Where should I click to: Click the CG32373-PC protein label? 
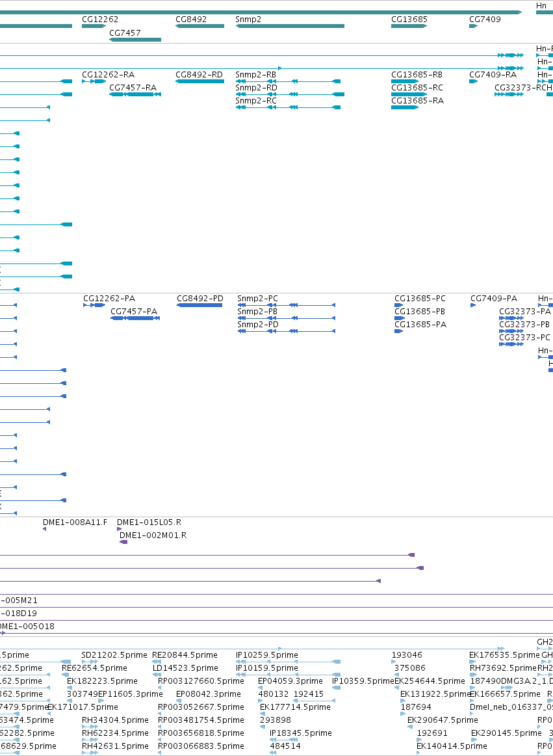pyautogui.click(x=524, y=338)
